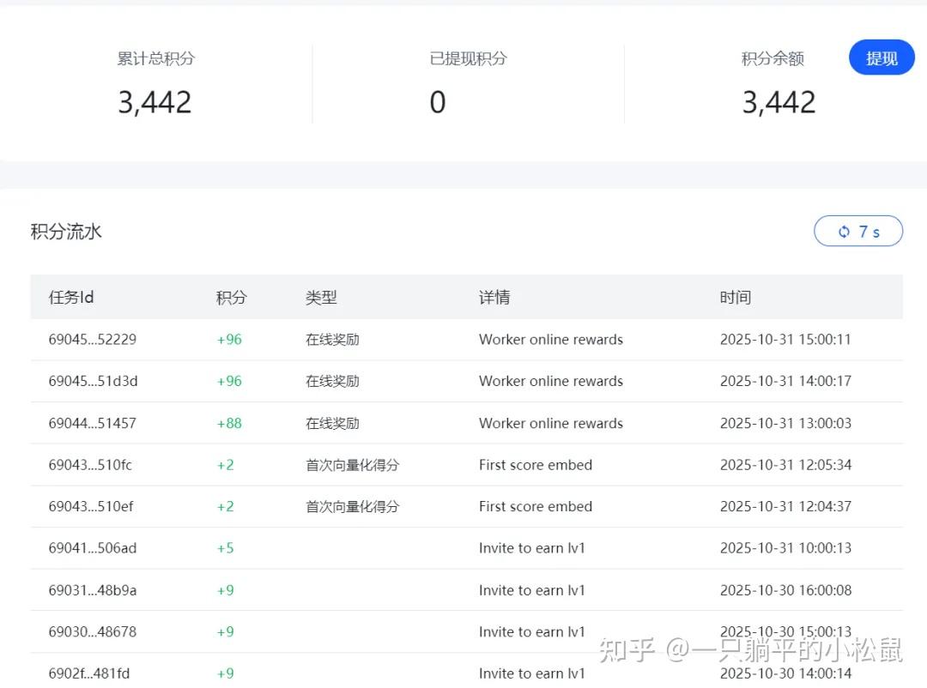
Task: Click the 积分 column header
Action: click(231, 298)
